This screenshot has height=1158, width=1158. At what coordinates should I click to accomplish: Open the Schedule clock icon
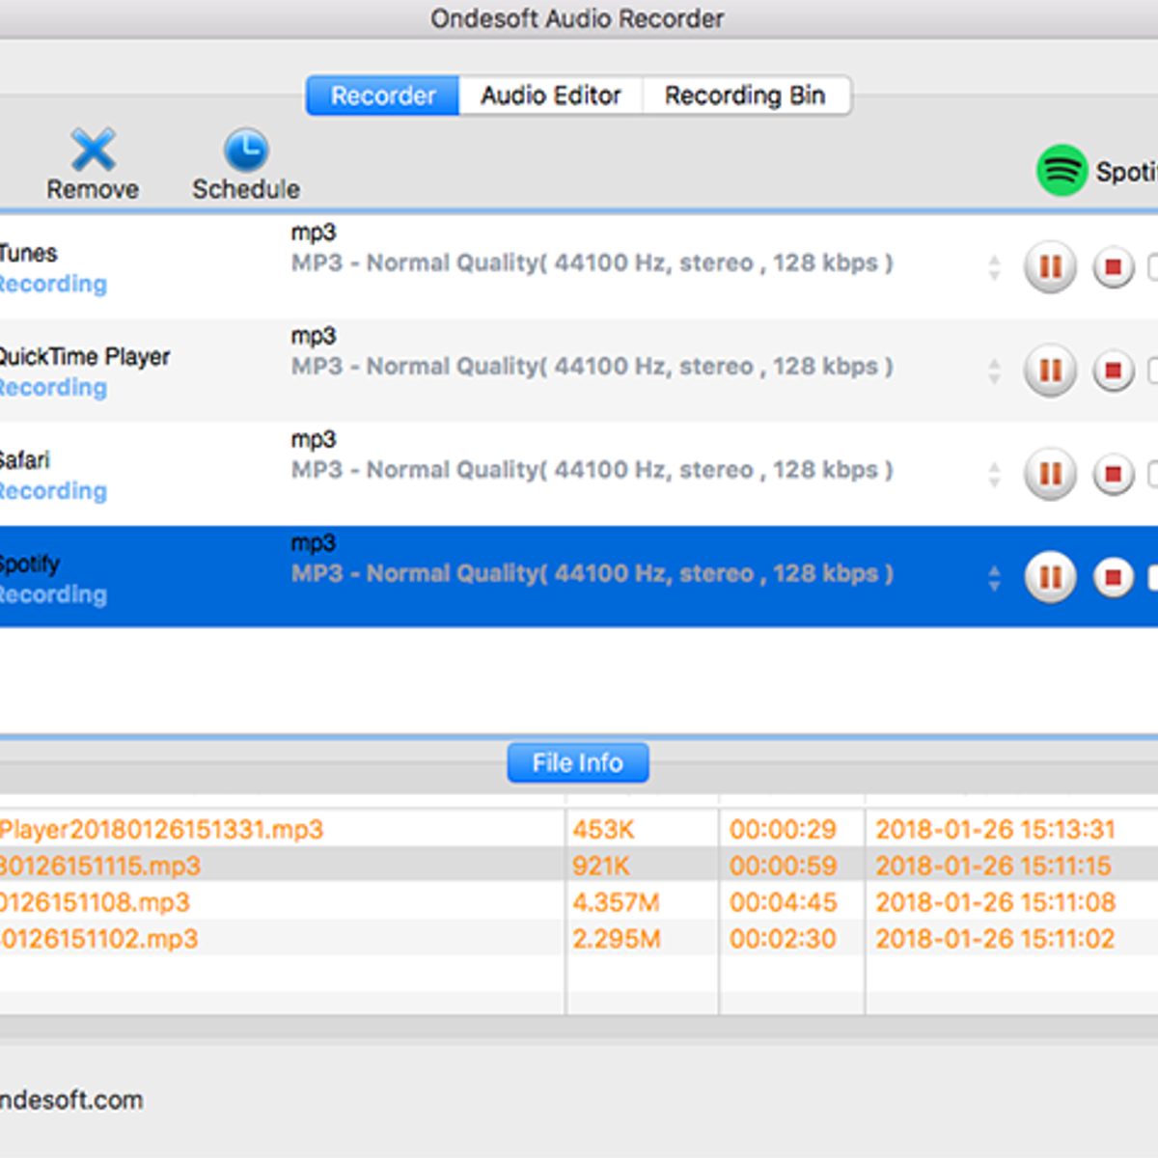click(246, 150)
